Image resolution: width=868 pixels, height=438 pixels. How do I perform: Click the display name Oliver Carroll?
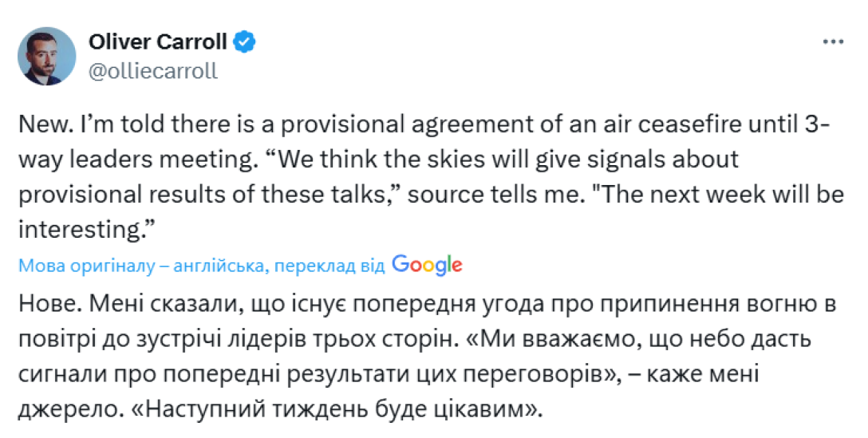point(157,42)
